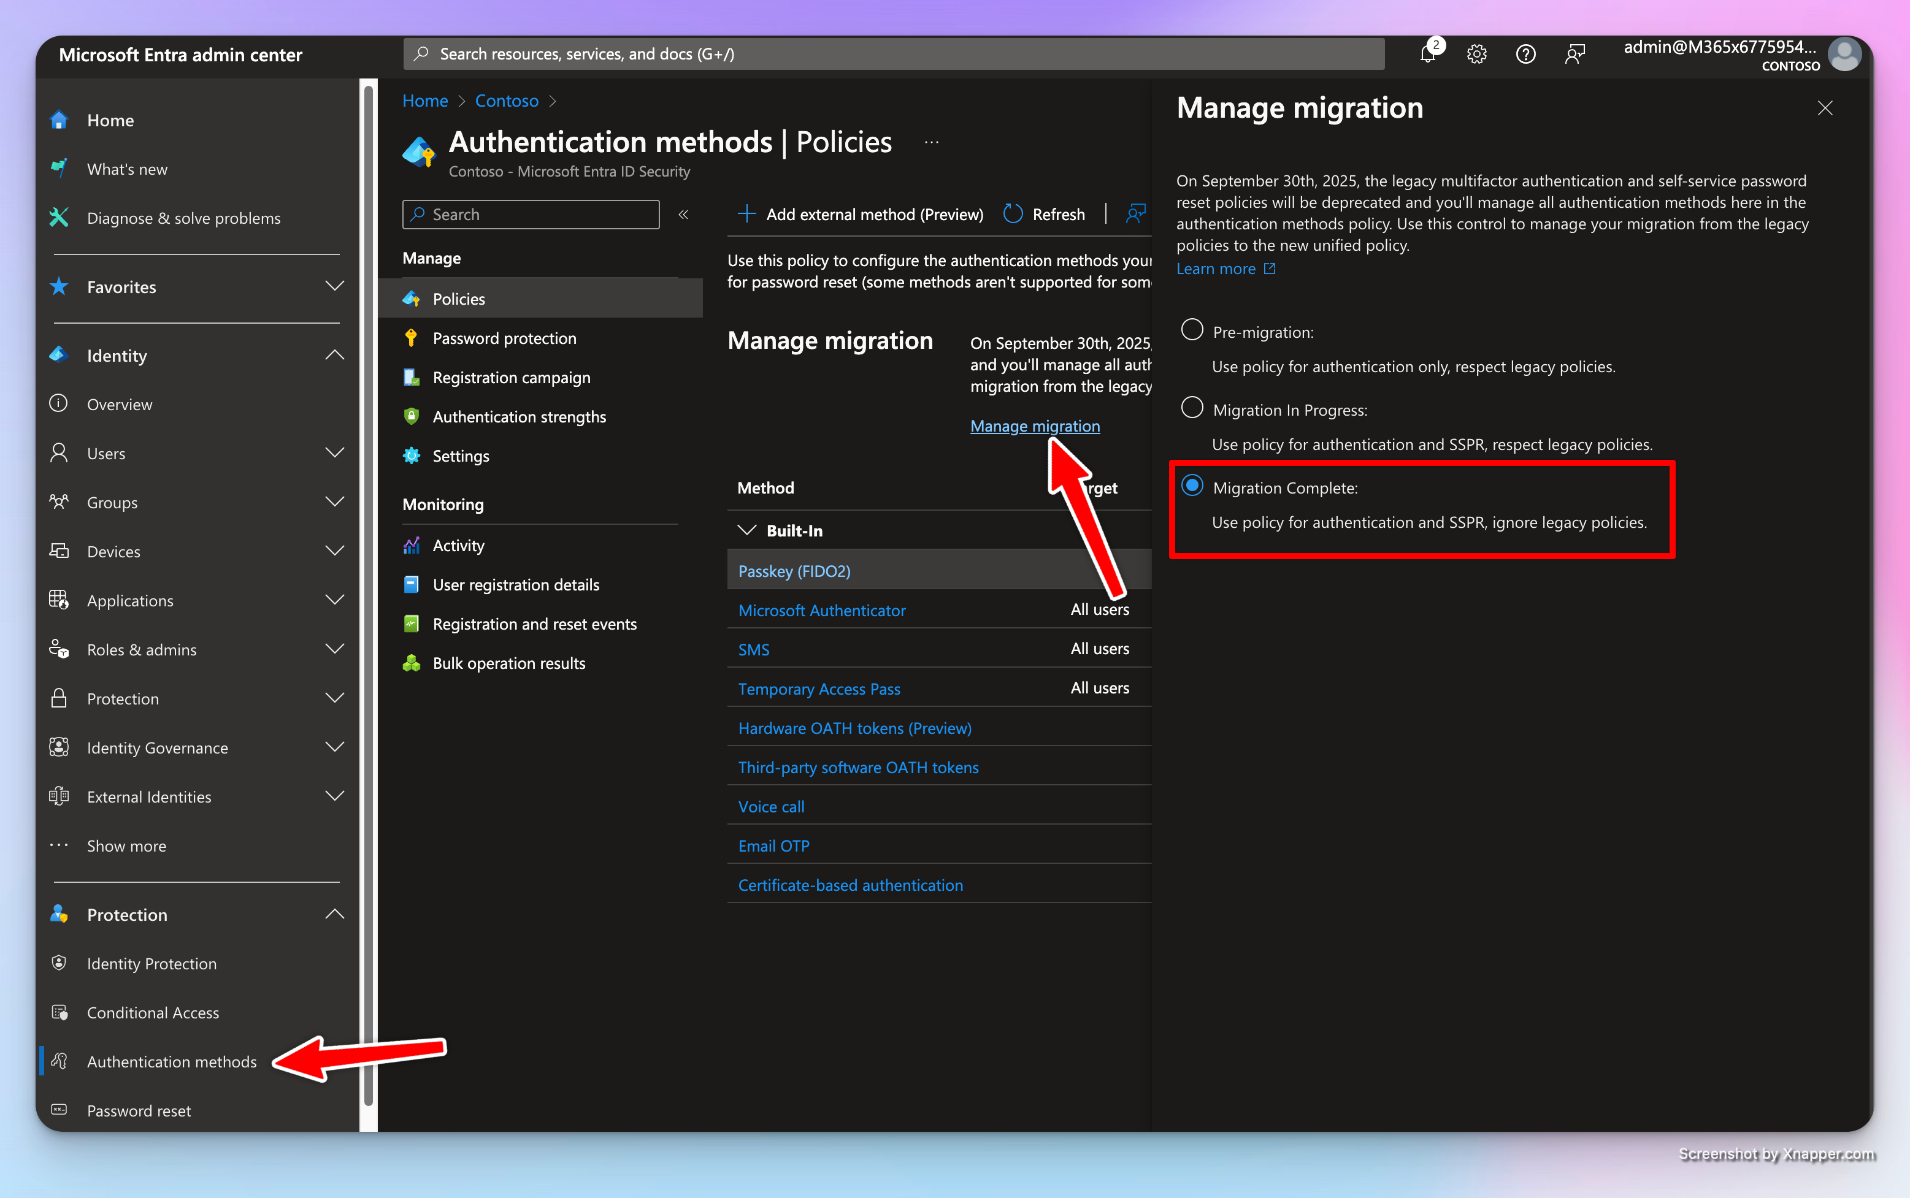Click the Learn more link
Viewport: 1910px width, 1198px height.
point(1215,269)
